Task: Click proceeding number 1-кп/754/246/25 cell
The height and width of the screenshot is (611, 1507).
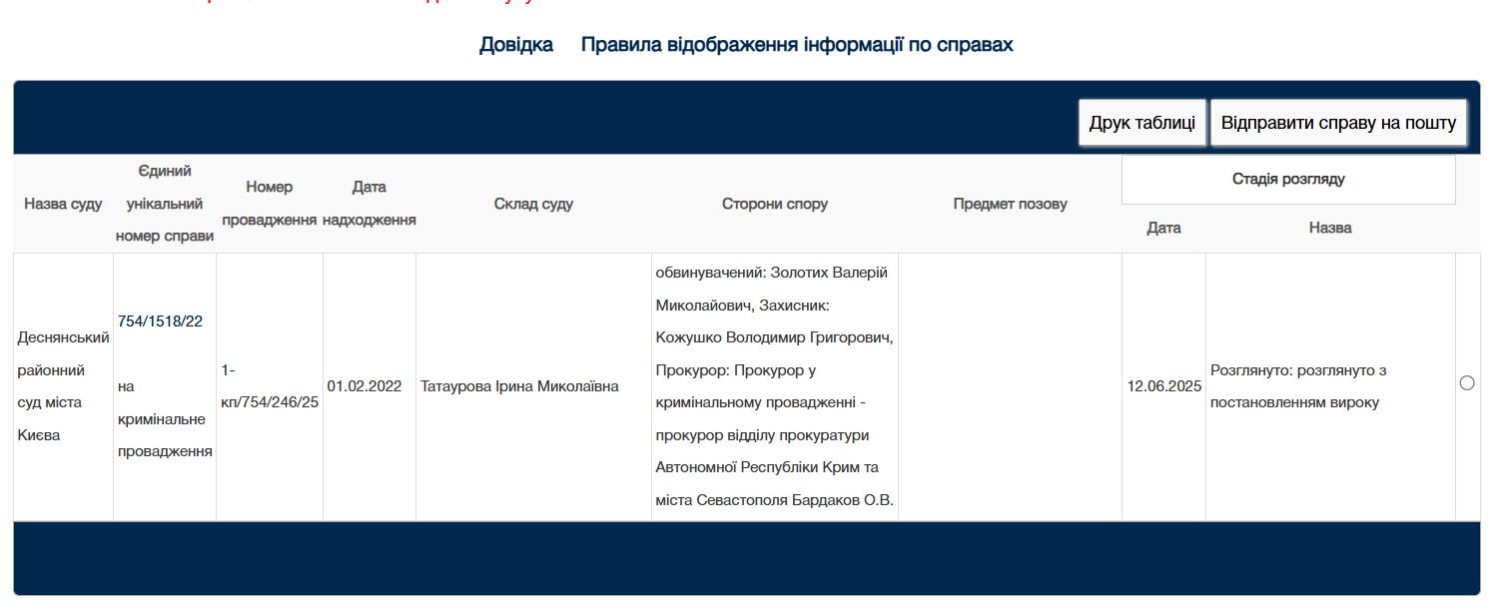Action: [269, 386]
